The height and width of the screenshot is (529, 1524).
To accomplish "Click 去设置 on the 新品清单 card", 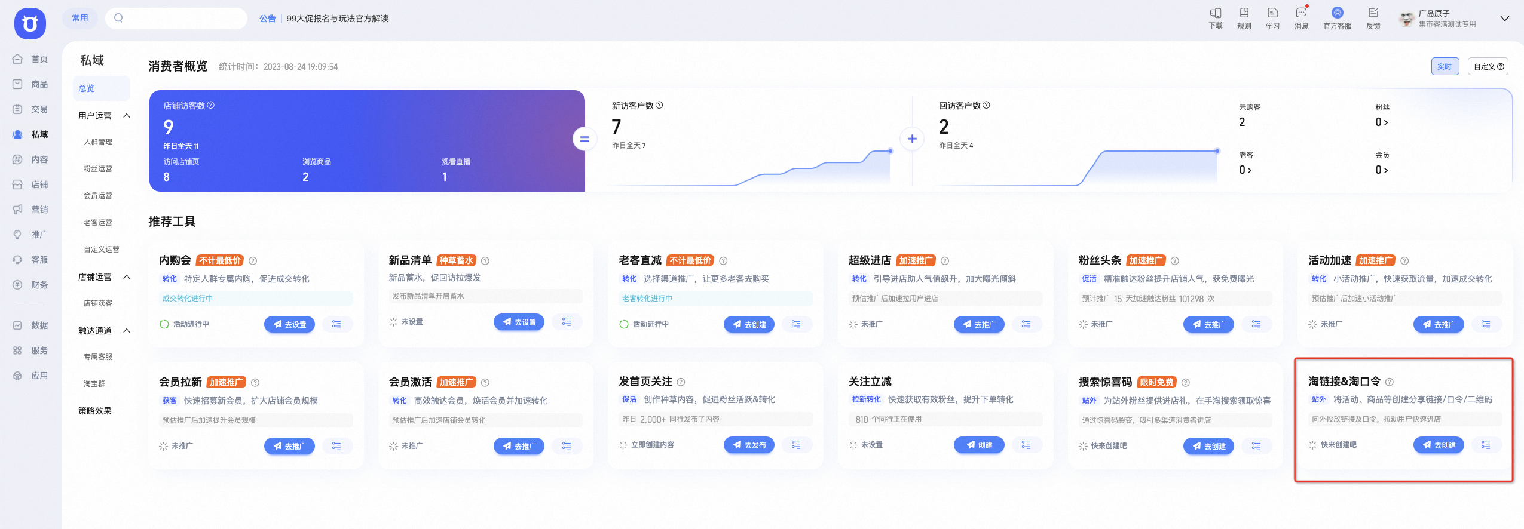I will (x=519, y=322).
